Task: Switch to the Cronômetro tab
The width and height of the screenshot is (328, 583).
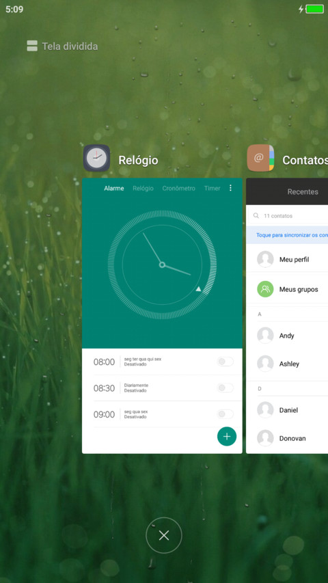Action: pyautogui.click(x=178, y=188)
